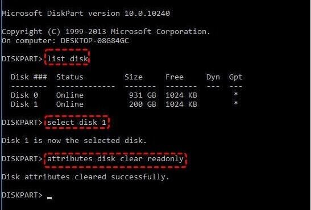Click the Gpt asterisk for Disk 1
This screenshot has height=210, width=311.
click(x=236, y=103)
